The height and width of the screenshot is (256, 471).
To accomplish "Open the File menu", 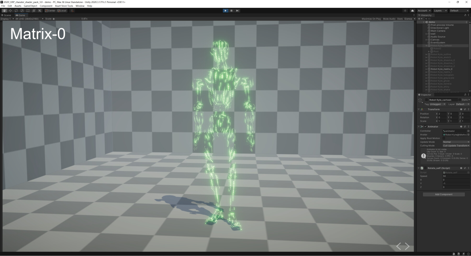I will pyautogui.click(x=3, y=6).
